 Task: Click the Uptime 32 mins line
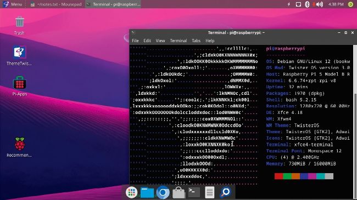(287, 87)
